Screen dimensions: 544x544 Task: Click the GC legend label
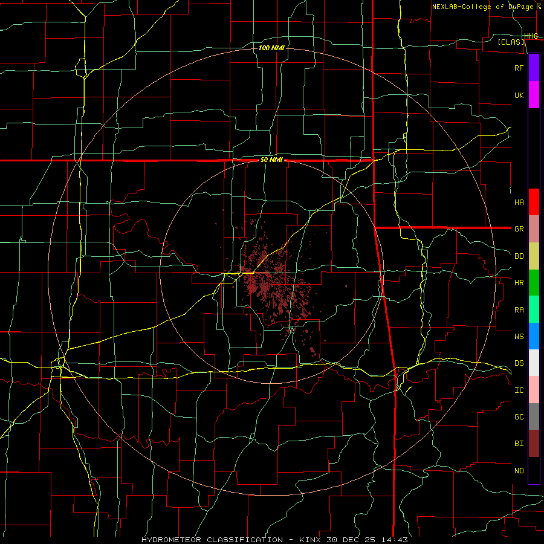519,416
